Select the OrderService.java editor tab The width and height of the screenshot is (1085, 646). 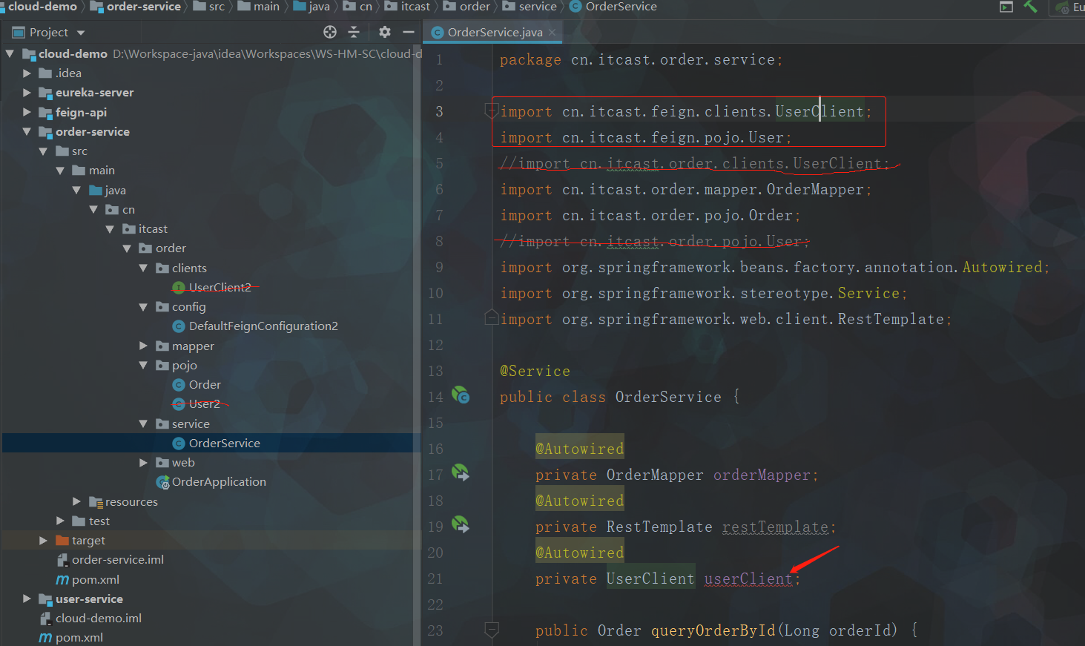pos(492,32)
